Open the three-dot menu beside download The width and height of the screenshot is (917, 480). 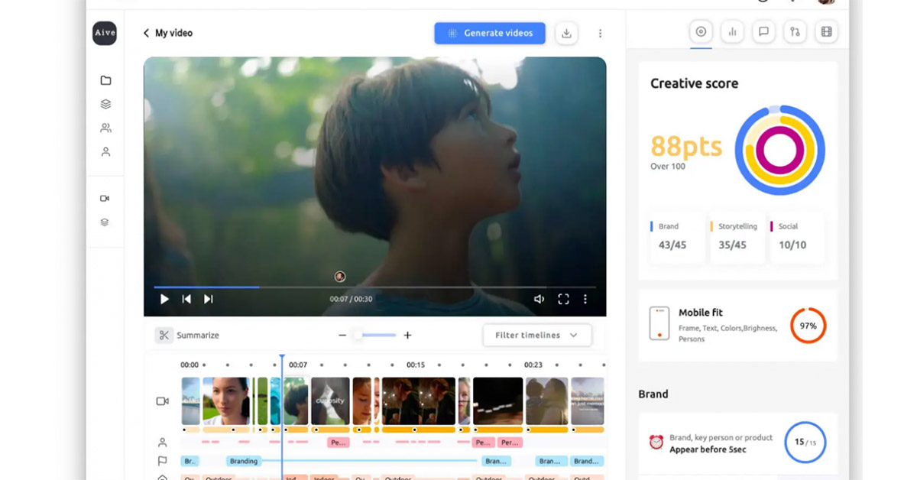coord(600,34)
